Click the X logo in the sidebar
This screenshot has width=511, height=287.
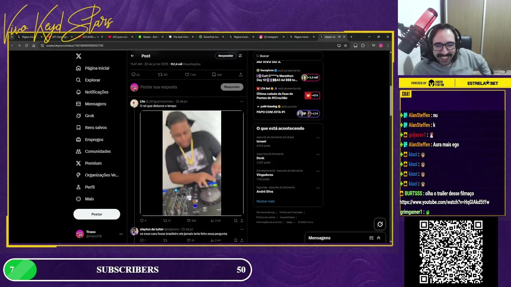[x=79, y=56]
